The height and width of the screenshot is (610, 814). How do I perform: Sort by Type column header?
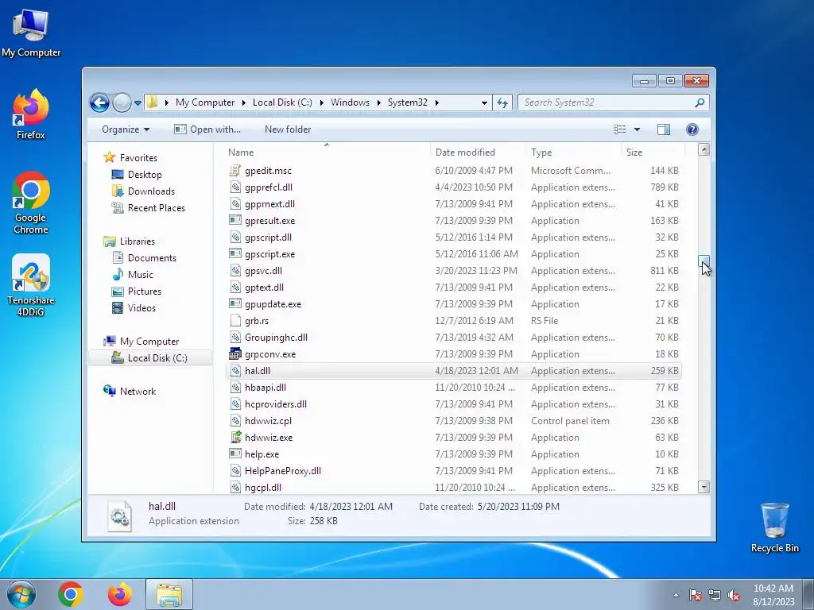(x=573, y=152)
